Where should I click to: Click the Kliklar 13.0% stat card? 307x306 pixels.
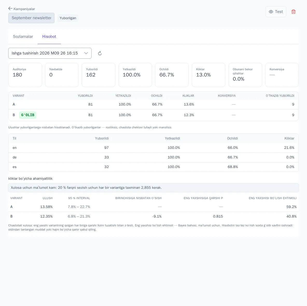point(208,75)
